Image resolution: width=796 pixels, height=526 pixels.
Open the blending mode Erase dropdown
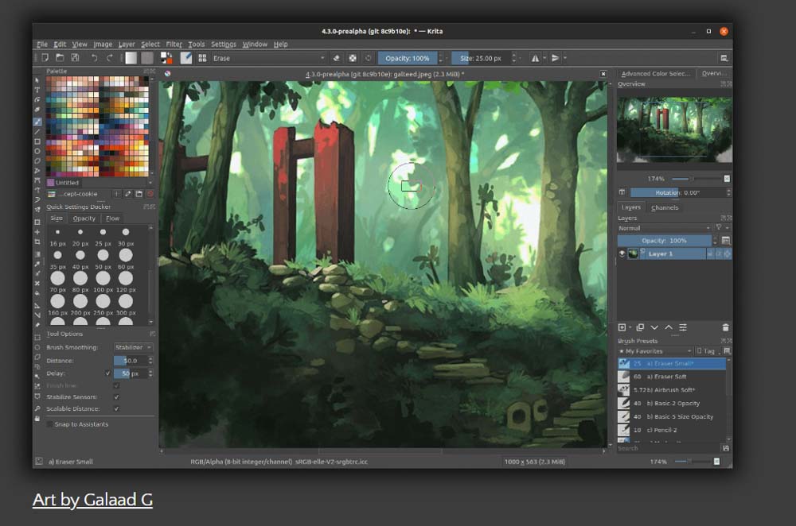(x=268, y=58)
